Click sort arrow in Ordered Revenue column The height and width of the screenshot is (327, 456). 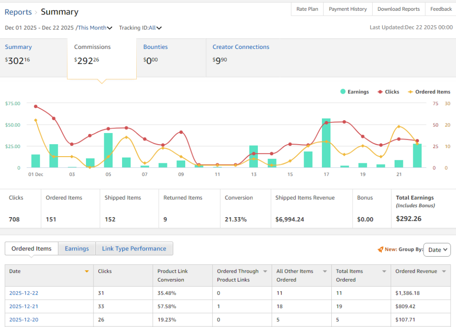(x=444, y=271)
